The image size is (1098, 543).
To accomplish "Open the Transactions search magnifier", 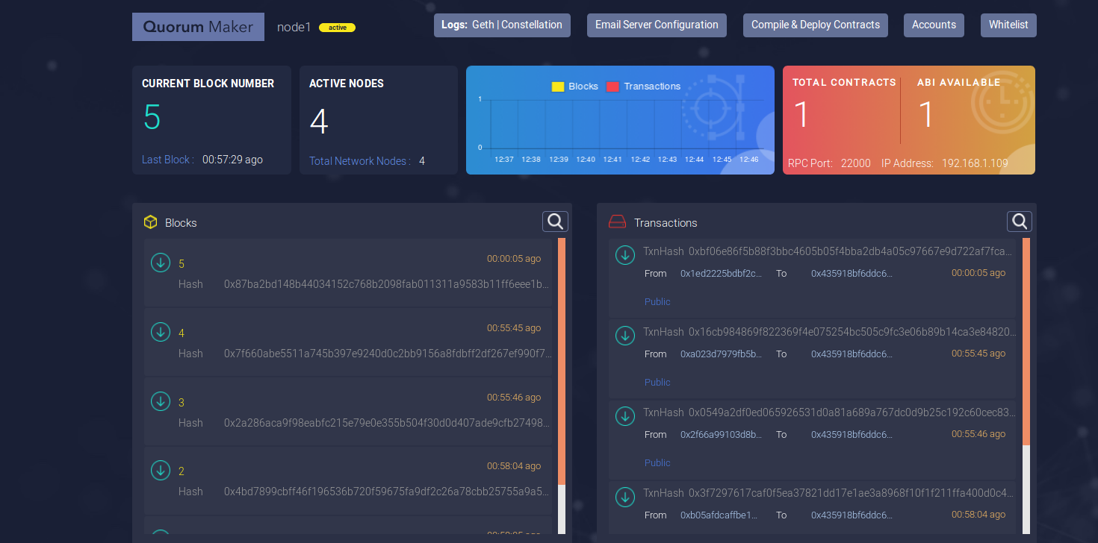I will pyautogui.click(x=1020, y=222).
